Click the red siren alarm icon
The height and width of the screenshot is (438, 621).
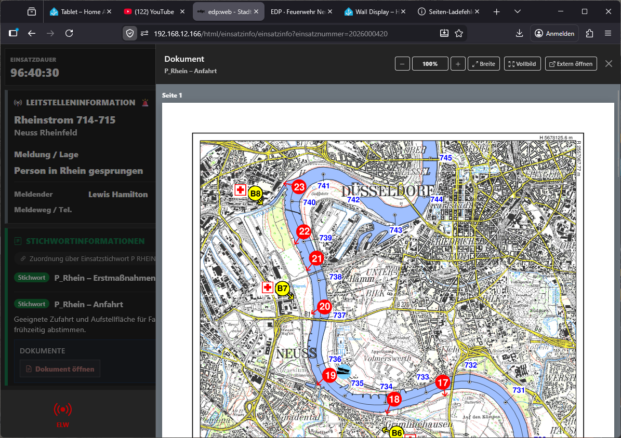[x=144, y=103]
